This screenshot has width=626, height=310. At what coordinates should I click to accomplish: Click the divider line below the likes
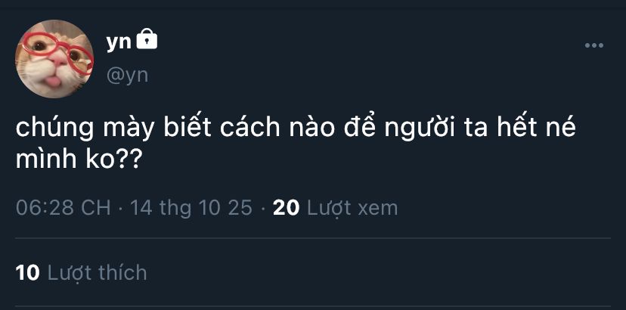(x=313, y=305)
